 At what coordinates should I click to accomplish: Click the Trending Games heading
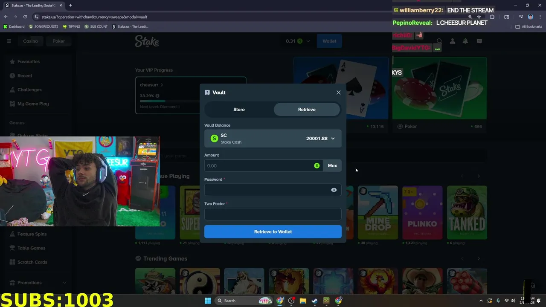tap(165, 258)
